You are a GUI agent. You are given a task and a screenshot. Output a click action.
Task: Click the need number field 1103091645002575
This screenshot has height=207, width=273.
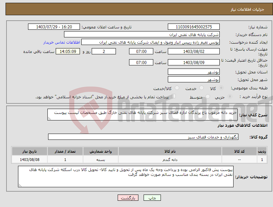click(194, 27)
